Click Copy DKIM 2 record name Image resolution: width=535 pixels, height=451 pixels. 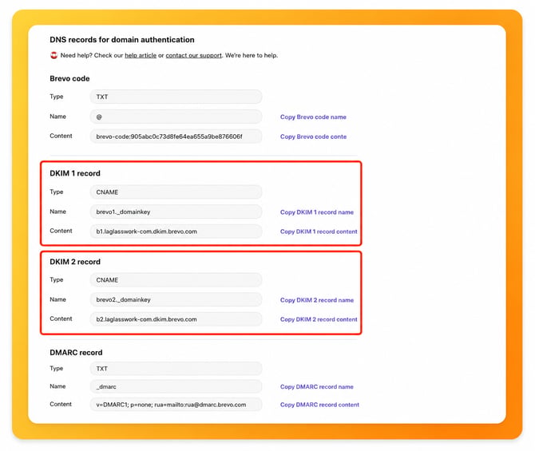(x=317, y=300)
